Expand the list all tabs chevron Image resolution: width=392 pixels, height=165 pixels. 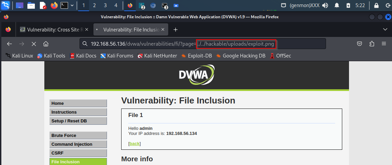(x=385, y=29)
